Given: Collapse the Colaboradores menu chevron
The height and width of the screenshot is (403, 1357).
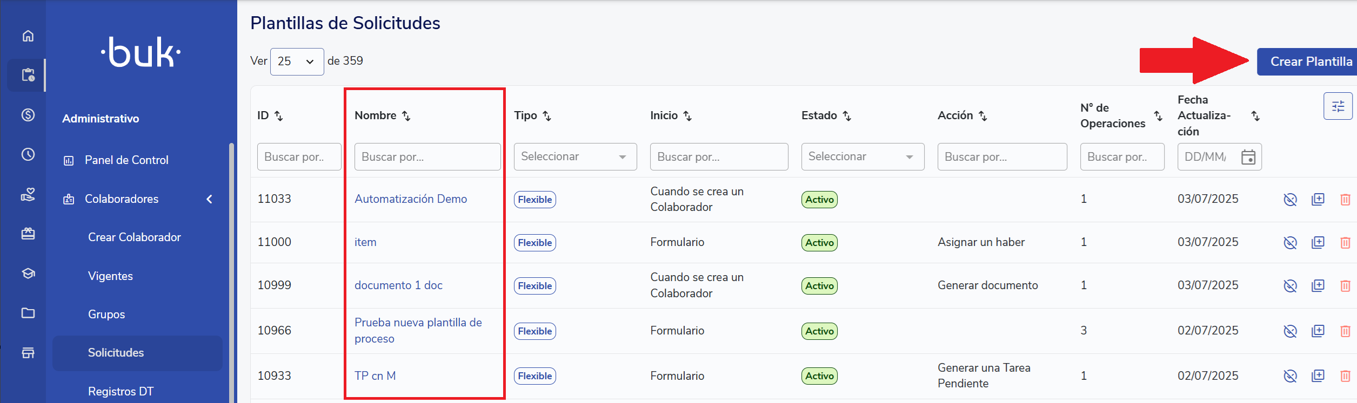Looking at the screenshot, I should (210, 199).
